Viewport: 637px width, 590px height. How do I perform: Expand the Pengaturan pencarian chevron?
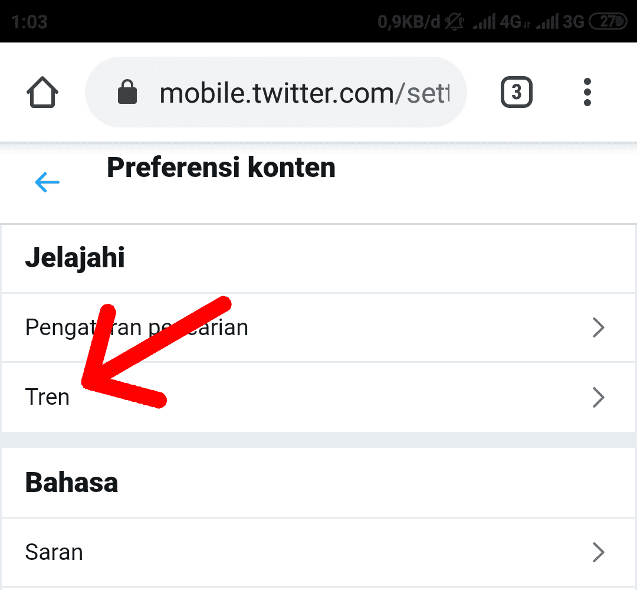pos(599,327)
